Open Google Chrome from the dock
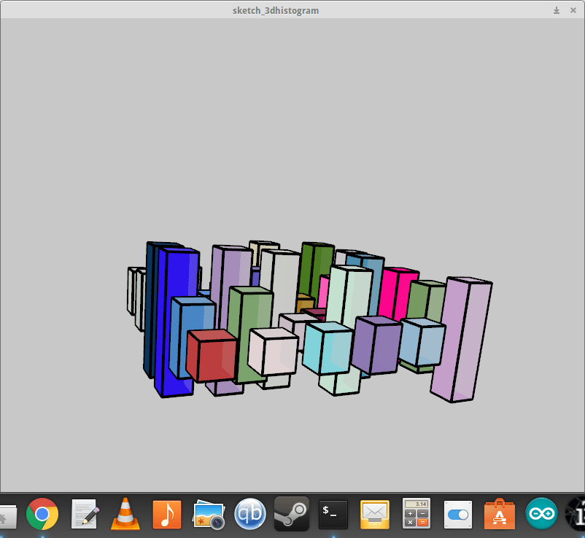 (x=42, y=514)
